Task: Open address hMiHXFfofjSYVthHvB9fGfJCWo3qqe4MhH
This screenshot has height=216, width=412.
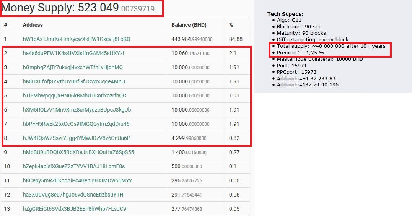Action: click(x=74, y=82)
